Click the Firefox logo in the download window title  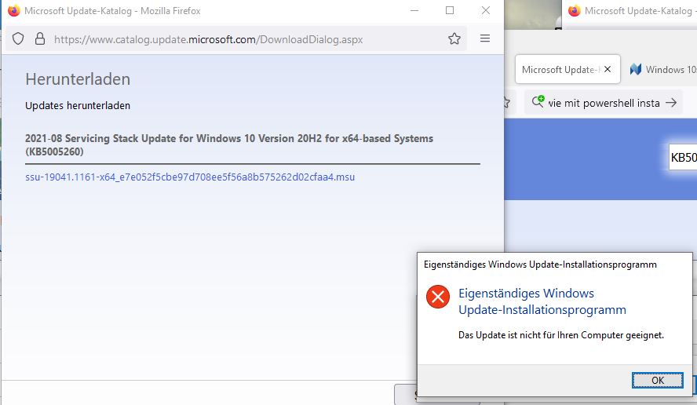click(x=14, y=11)
